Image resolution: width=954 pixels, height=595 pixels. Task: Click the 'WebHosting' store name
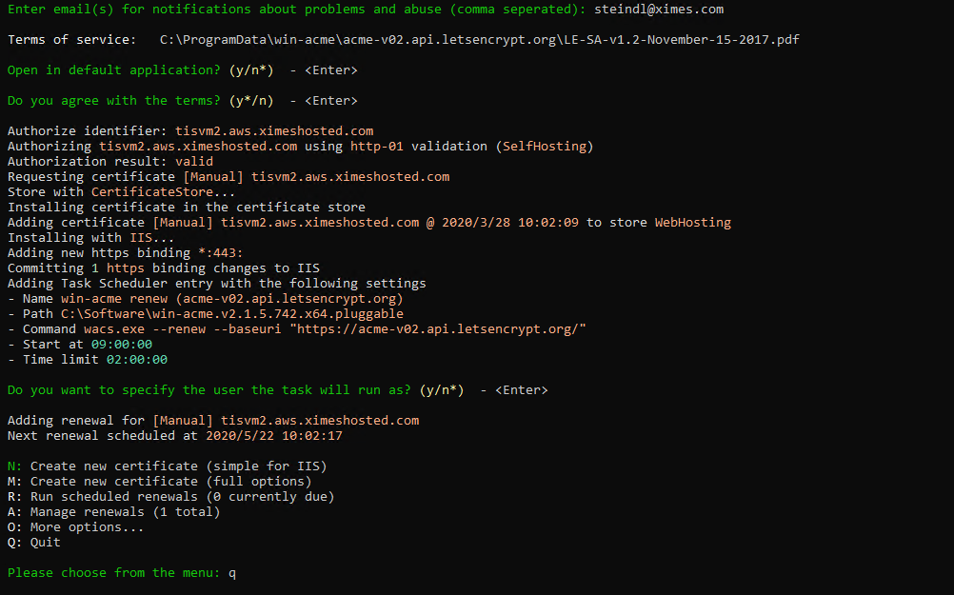(x=693, y=222)
